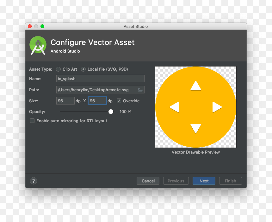The width and height of the screenshot is (272, 222).
Task: Click the Configure Vector Asset heading
Action: point(93,42)
